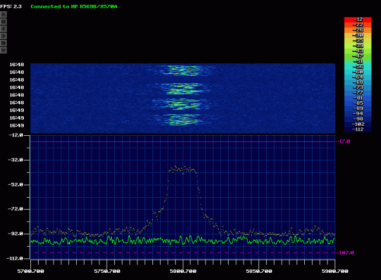Click the 5800.700 center frequency label

tap(183, 271)
